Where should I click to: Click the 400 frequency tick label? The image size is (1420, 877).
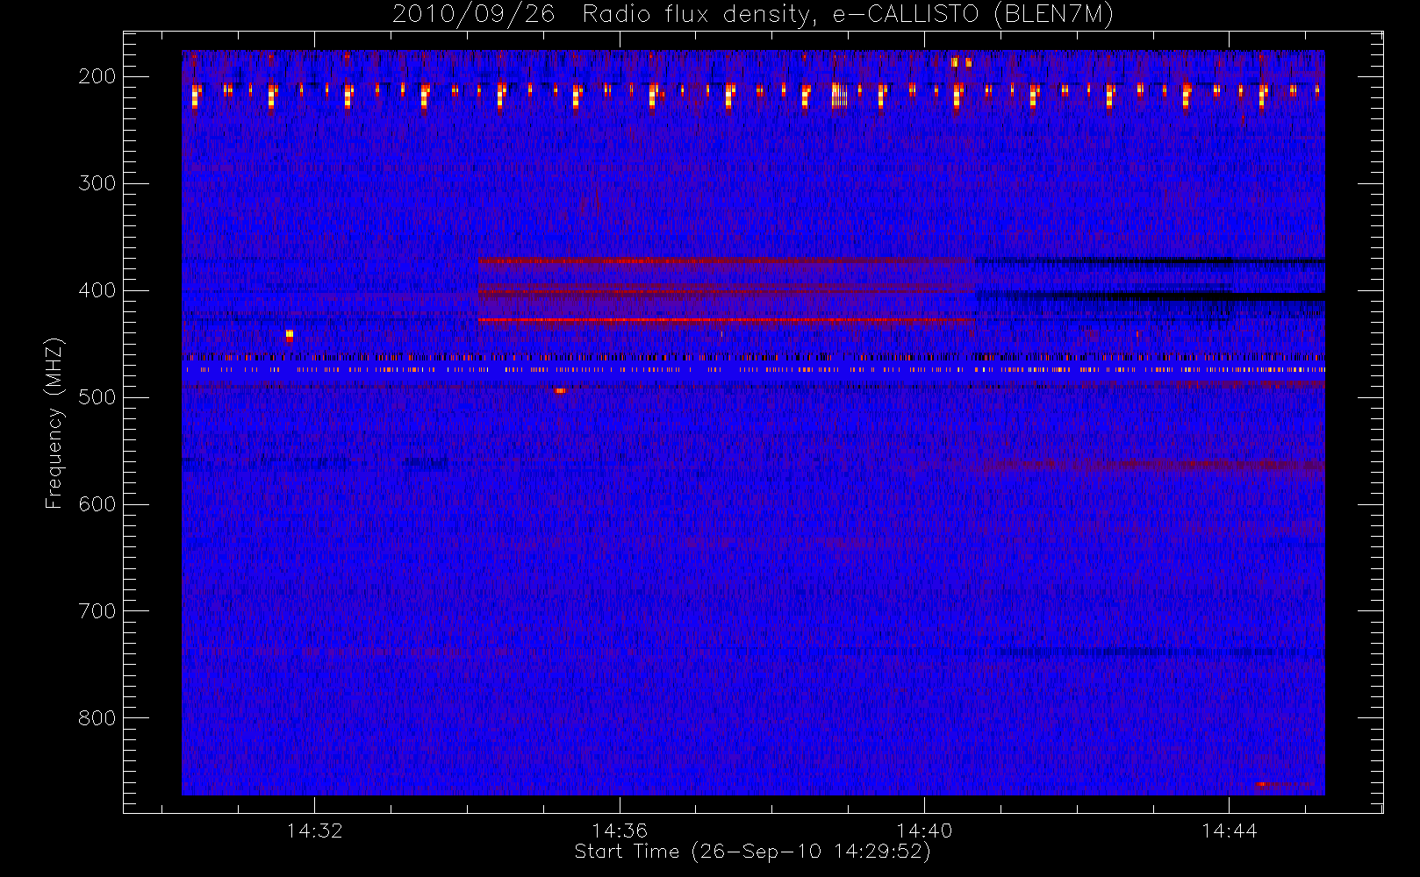tap(97, 290)
